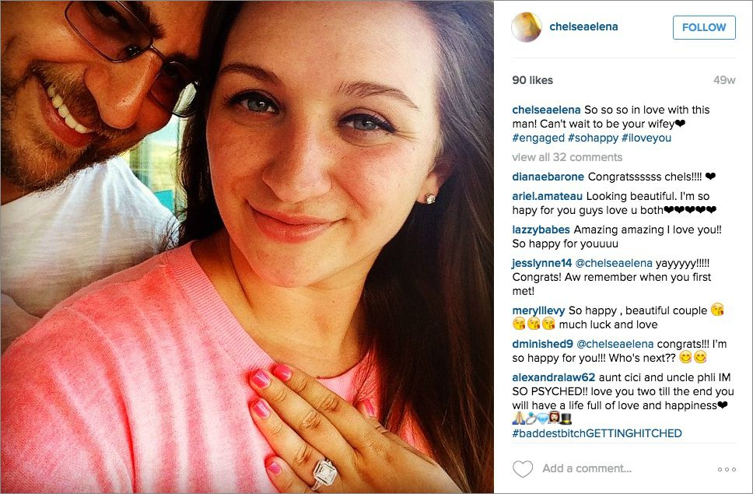Open #baddestbitchGETTINGHITCHED hashtag
This screenshot has height=494, width=753.
pyautogui.click(x=597, y=433)
